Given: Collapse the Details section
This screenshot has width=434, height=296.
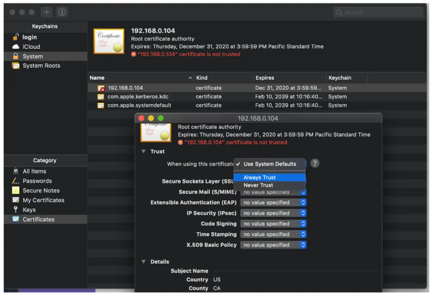Looking at the screenshot, I should pos(143,262).
